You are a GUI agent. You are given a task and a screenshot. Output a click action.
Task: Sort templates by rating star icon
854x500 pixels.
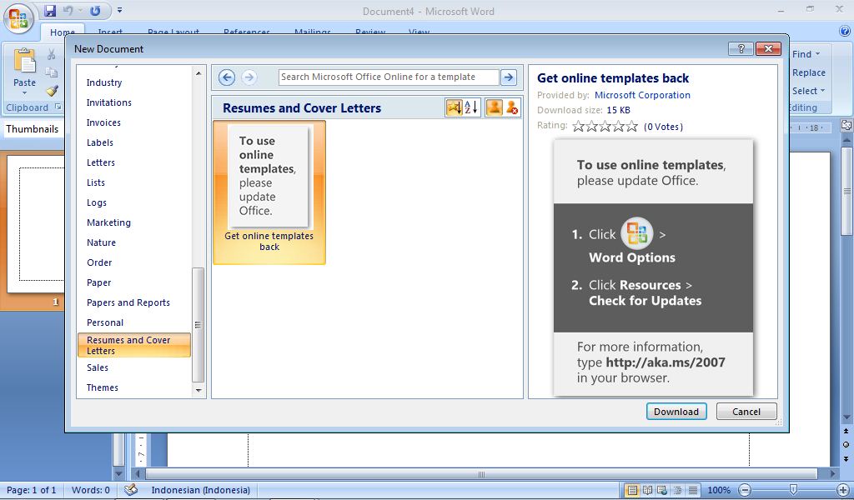pyautogui.click(x=455, y=107)
